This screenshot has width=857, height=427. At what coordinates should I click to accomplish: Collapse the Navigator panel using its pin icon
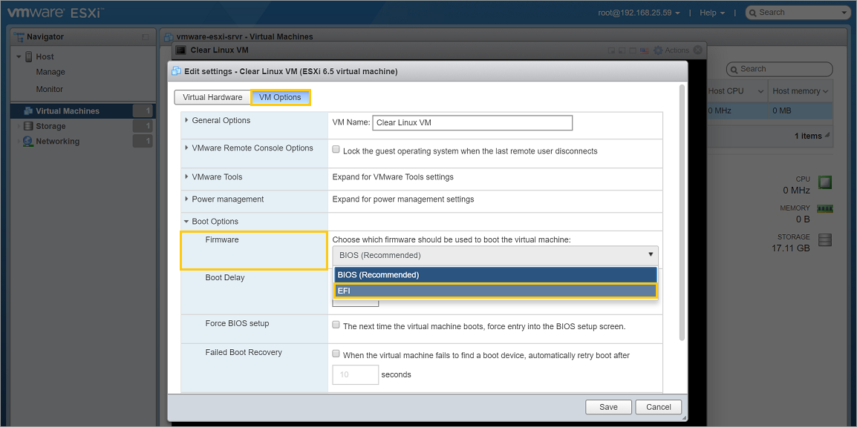click(146, 37)
